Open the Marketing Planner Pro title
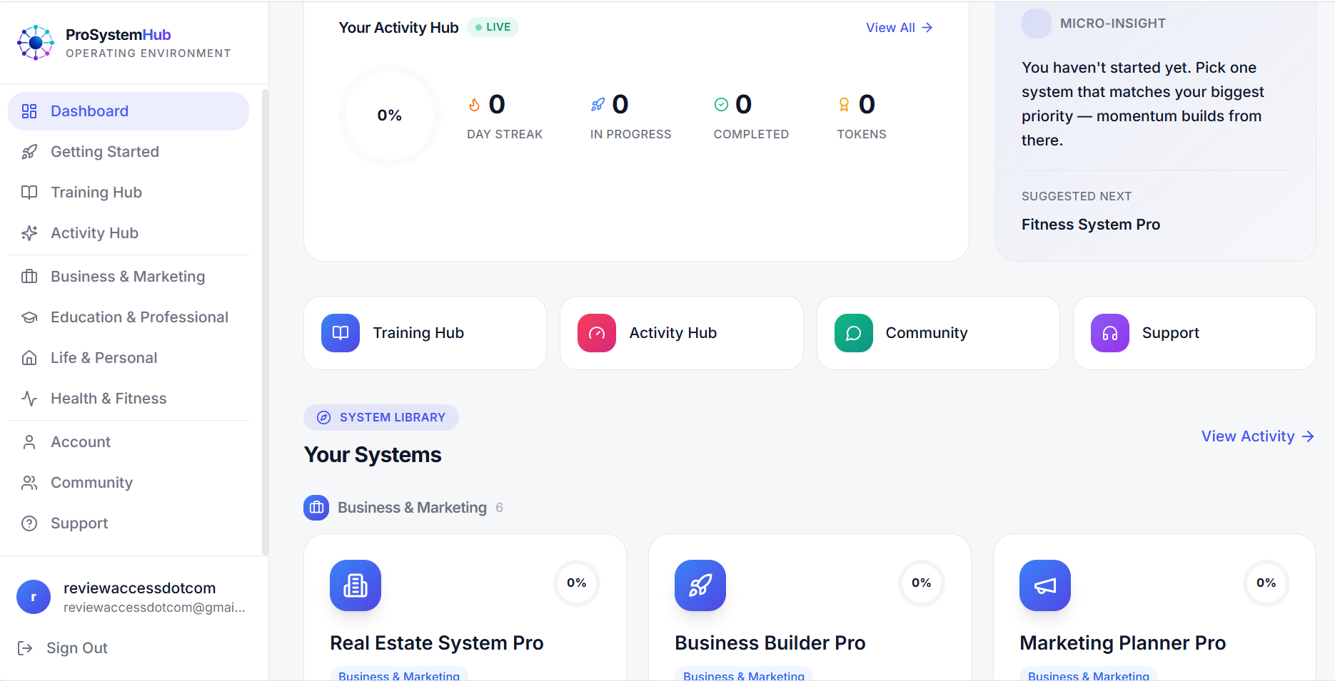This screenshot has width=1335, height=681. [x=1123, y=643]
